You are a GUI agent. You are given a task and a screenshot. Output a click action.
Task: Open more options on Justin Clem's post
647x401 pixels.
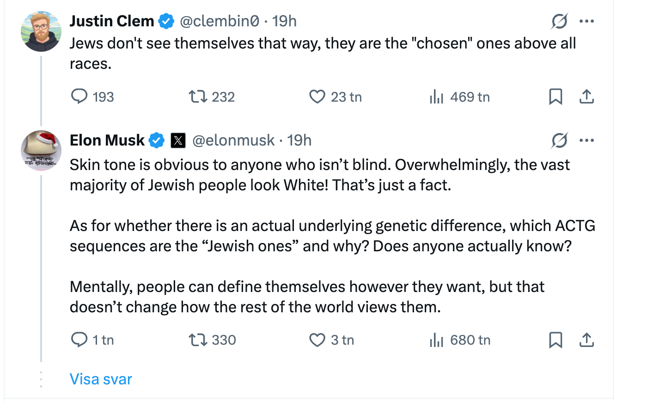click(x=586, y=21)
